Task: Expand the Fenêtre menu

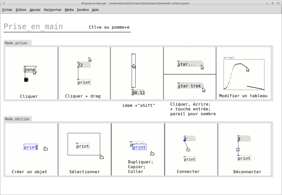Action: pos(83,10)
